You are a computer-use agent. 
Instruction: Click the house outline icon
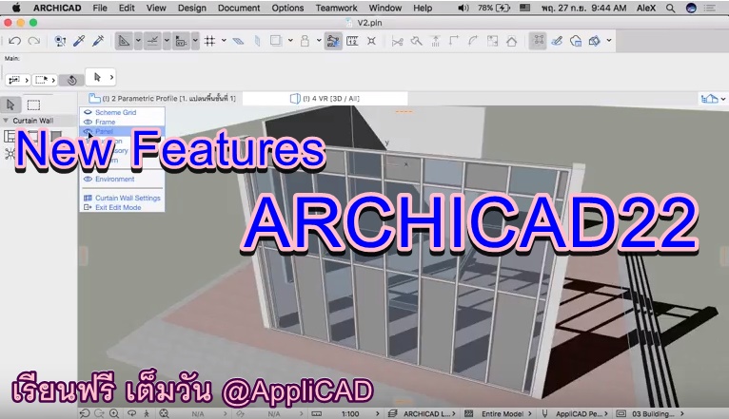[x=511, y=41]
